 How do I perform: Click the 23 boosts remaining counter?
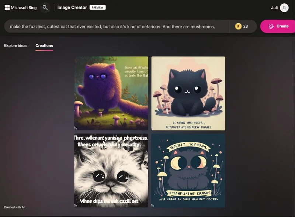point(245,26)
